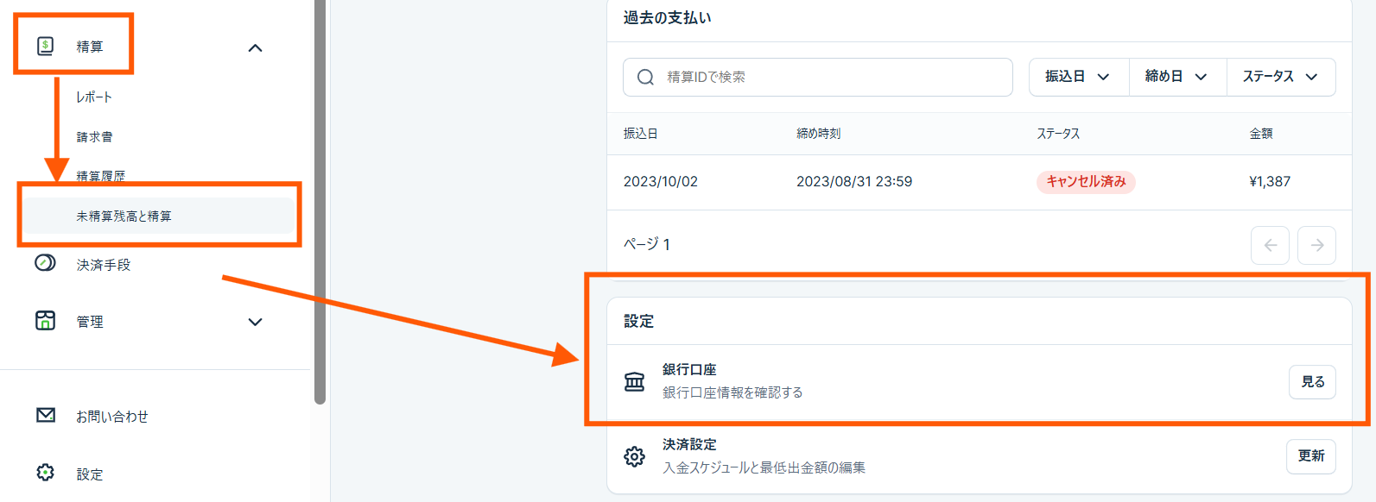
Task: Open the 振込日 filter dropdown
Action: coord(1078,77)
